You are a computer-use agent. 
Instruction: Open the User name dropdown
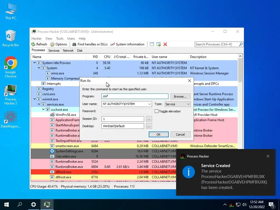click(x=150, y=104)
